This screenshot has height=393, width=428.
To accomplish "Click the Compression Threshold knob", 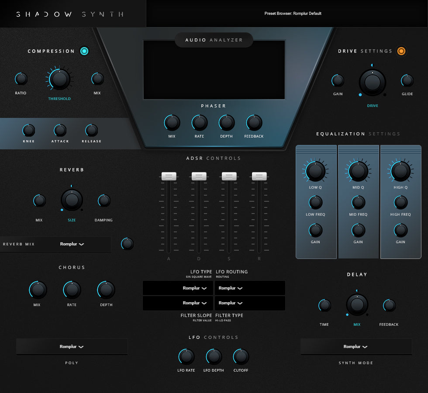I will click(59, 79).
